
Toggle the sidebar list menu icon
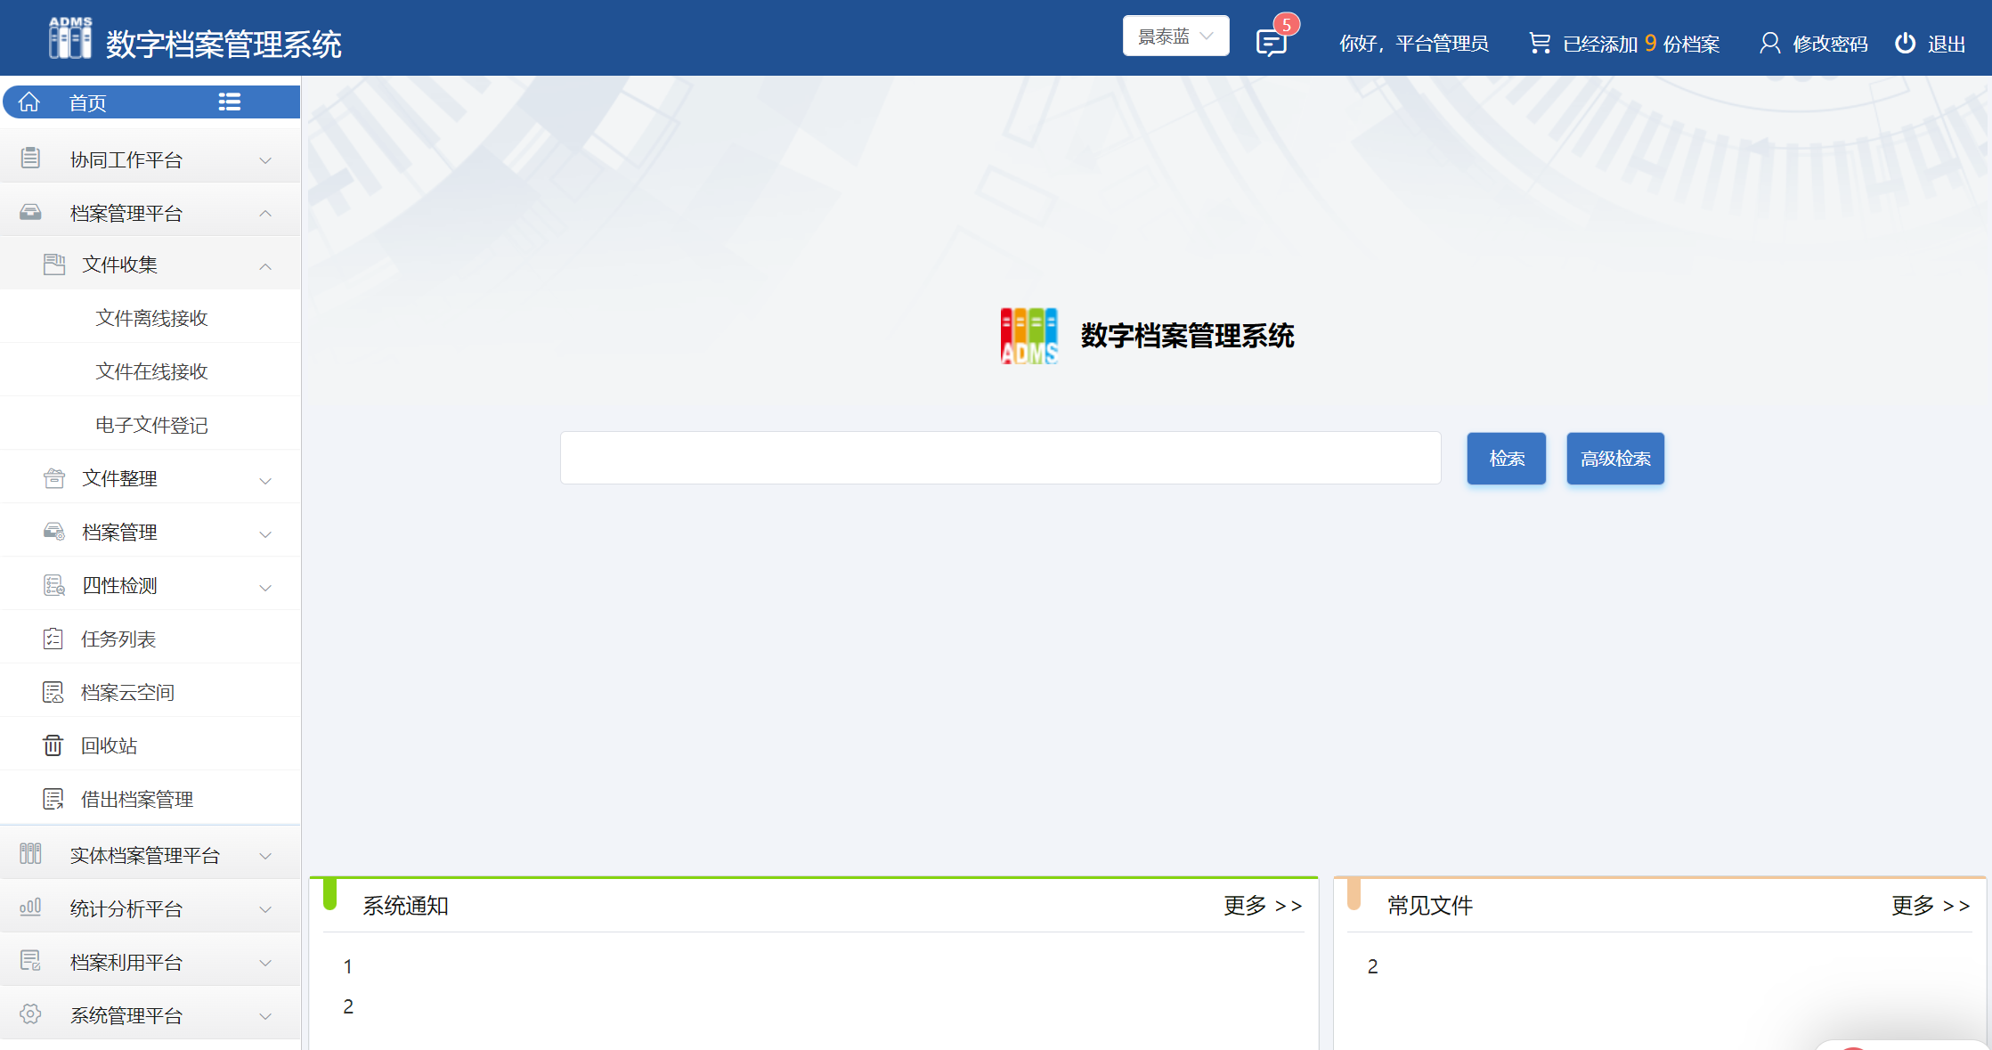[x=230, y=102]
